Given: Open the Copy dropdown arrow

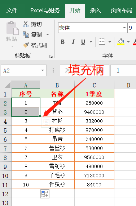Looking at the screenshot, I should pyautogui.click(x=48, y=35).
